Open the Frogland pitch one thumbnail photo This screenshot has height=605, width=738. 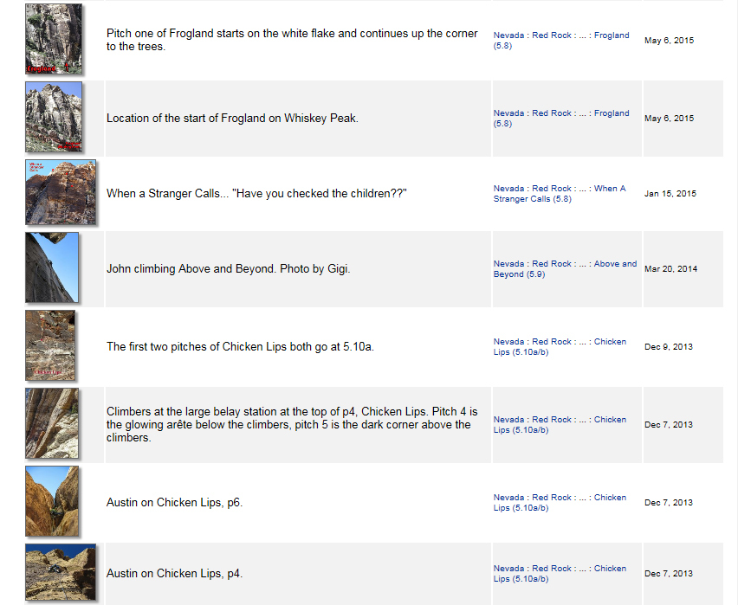pyautogui.click(x=54, y=39)
